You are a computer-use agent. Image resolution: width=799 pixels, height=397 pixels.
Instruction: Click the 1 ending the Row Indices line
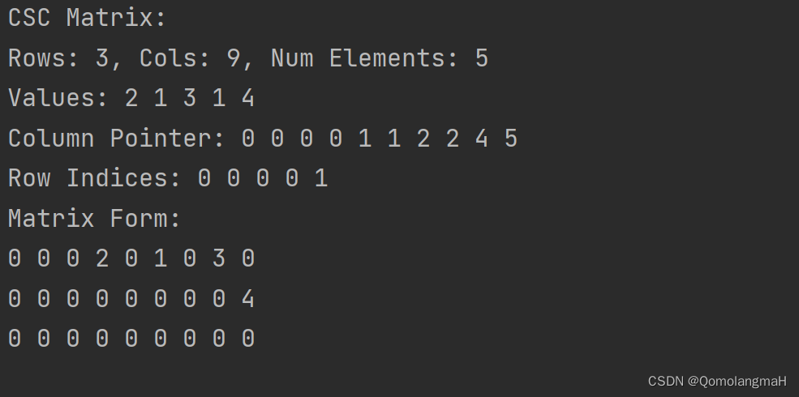321,178
